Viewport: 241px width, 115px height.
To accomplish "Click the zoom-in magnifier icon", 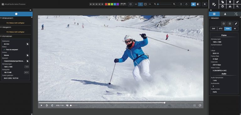I will 174,4.
